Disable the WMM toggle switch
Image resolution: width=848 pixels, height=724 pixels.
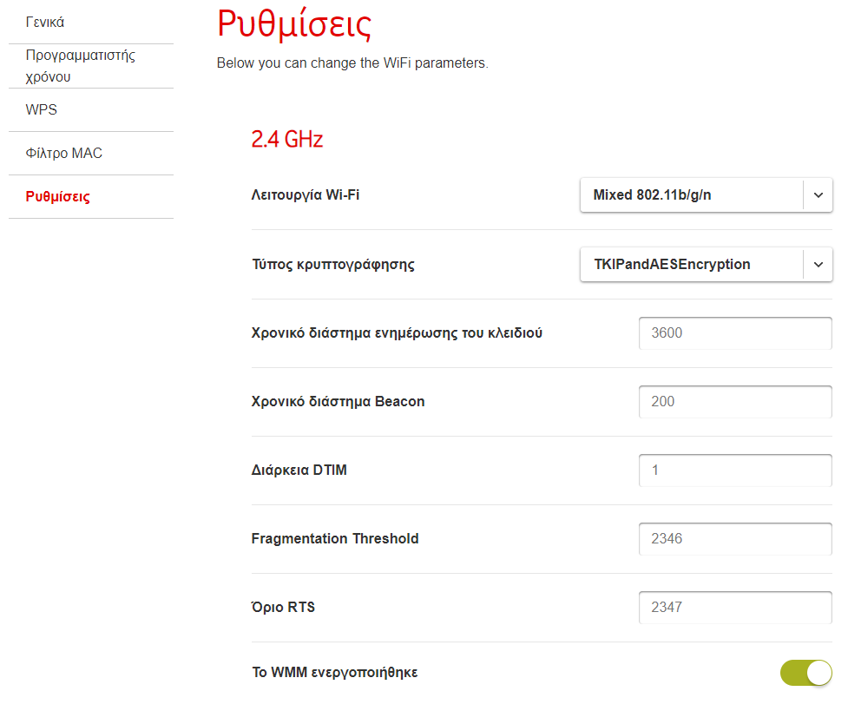click(805, 673)
